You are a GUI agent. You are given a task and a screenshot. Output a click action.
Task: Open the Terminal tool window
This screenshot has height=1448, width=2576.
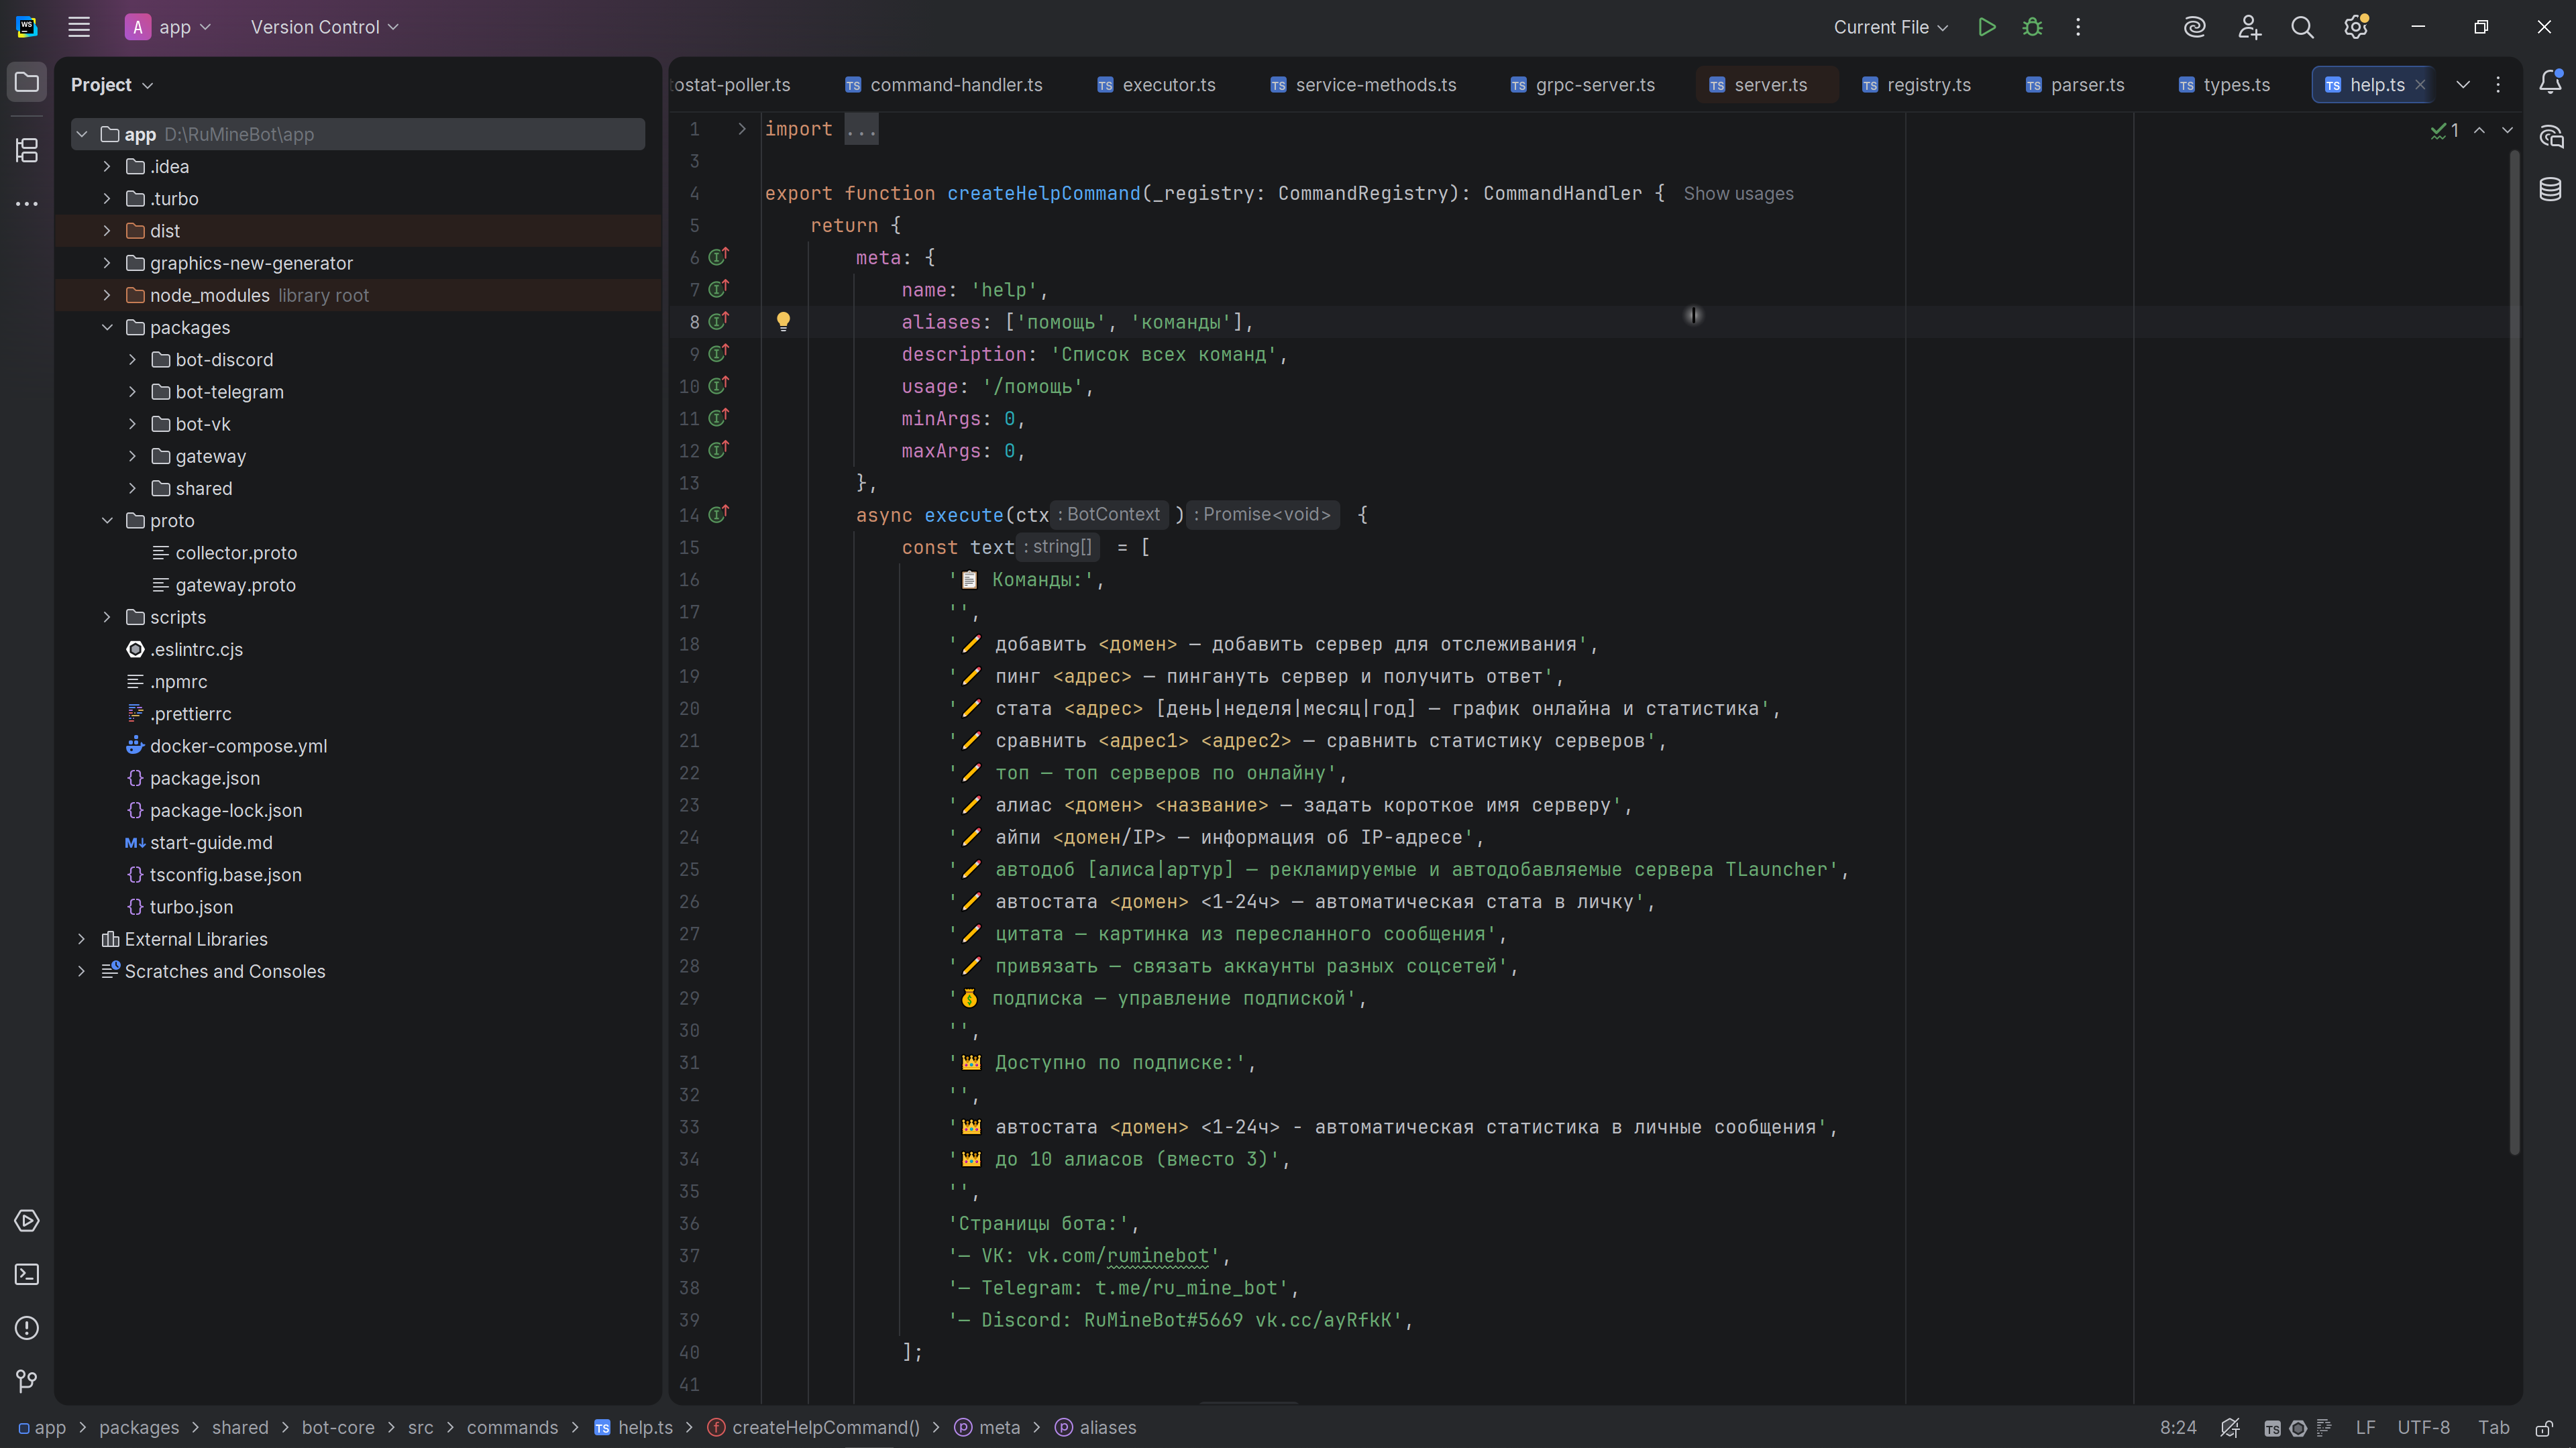(27, 1274)
